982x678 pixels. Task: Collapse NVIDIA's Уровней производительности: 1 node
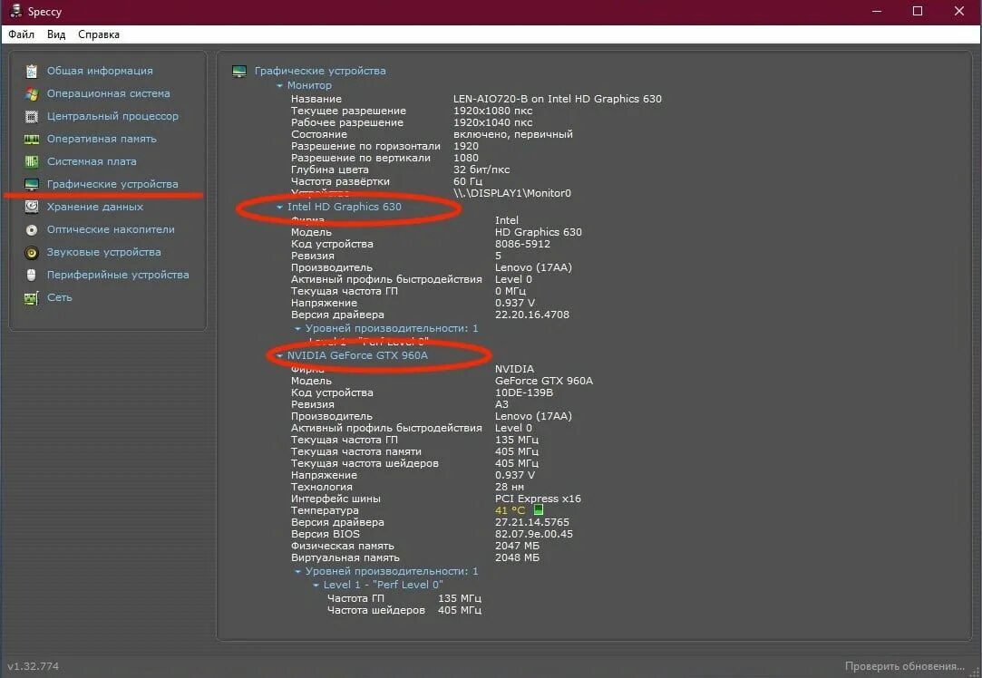click(x=297, y=572)
